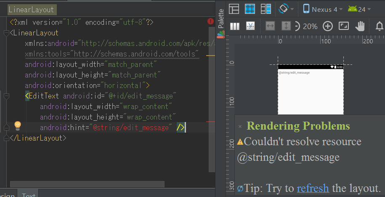Click the layout_width="wrap_content" line

pos(106,106)
